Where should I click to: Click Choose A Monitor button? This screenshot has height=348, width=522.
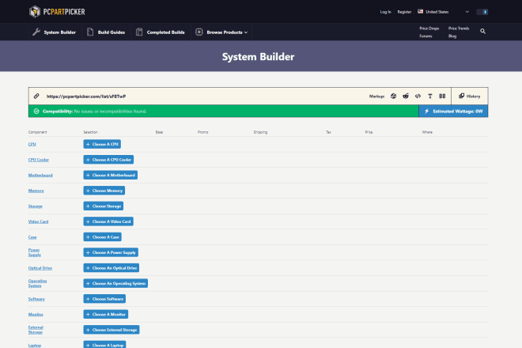(105, 314)
